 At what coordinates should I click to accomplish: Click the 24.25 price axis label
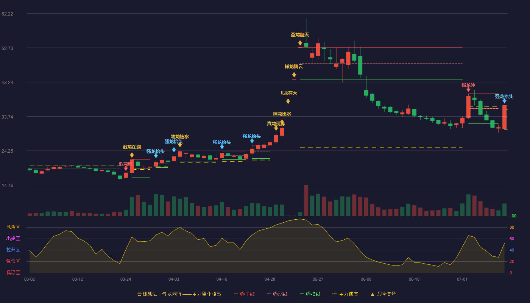point(7,151)
